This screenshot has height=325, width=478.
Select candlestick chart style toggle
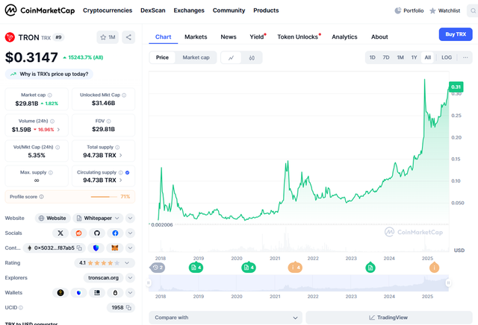(x=252, y=58)
